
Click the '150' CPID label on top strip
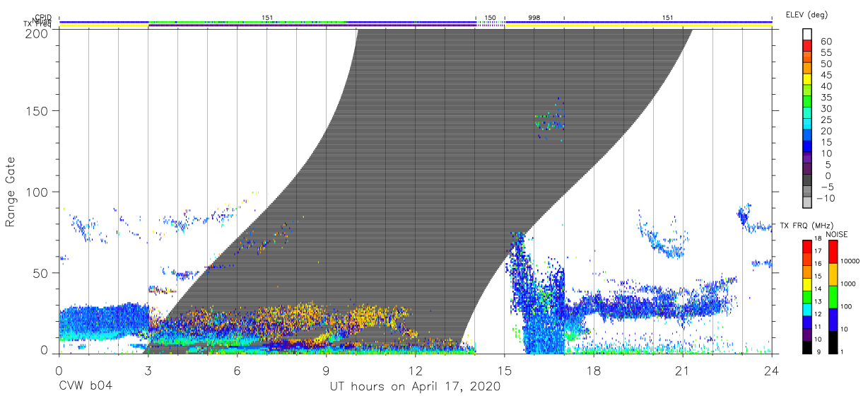click(x=490, y=16)
